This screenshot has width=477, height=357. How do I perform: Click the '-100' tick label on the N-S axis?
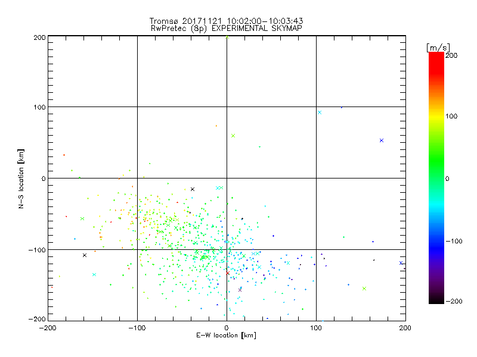tap(37, 250)
